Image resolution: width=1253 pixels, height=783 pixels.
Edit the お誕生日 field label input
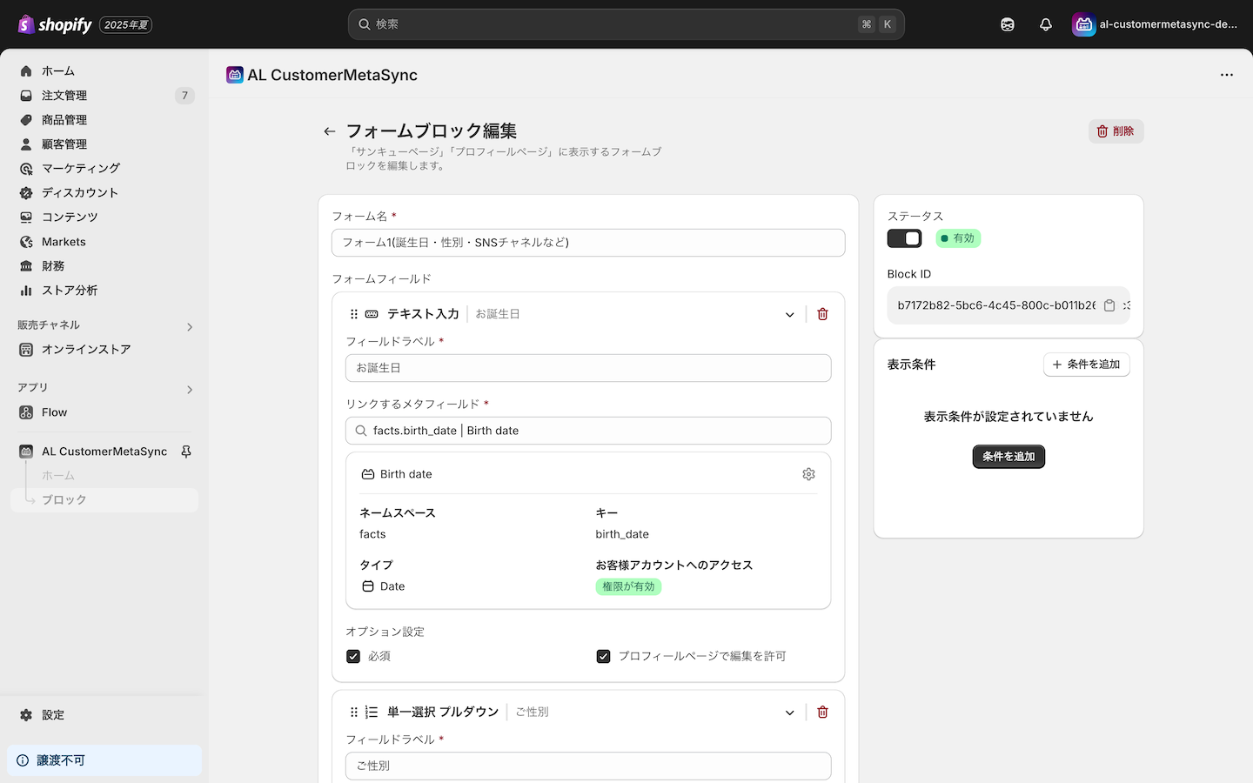coord(588,368)
